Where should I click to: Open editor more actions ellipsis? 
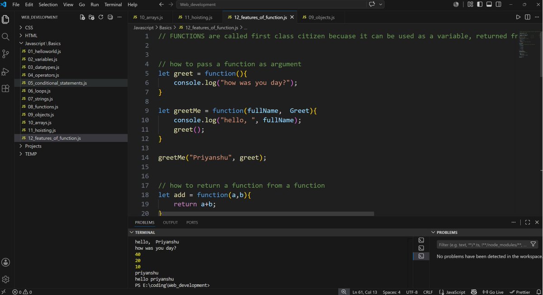537,17
